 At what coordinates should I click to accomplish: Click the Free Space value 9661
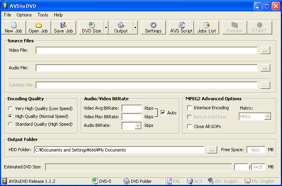click(x=256, y=150)
